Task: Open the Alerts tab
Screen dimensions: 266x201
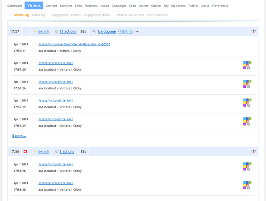Action: (205, 6)
